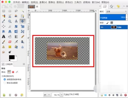The width and height of the screenshot is (128, 98).
Task: Select the Rectangle Select tool
Action: (4, 11)
